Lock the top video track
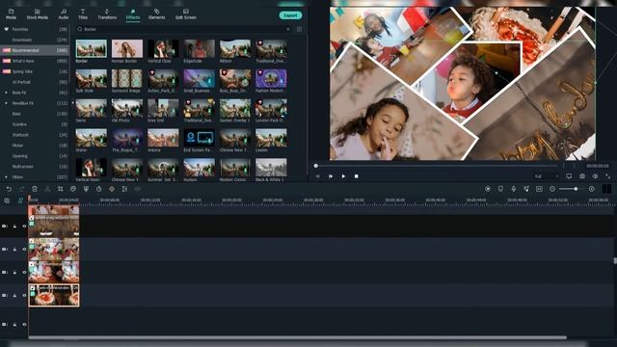 [15, 227]
